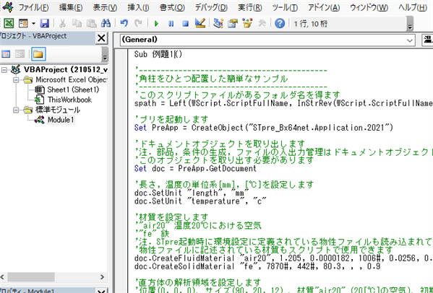Click the View Object icon in project panel

point(20,53)
